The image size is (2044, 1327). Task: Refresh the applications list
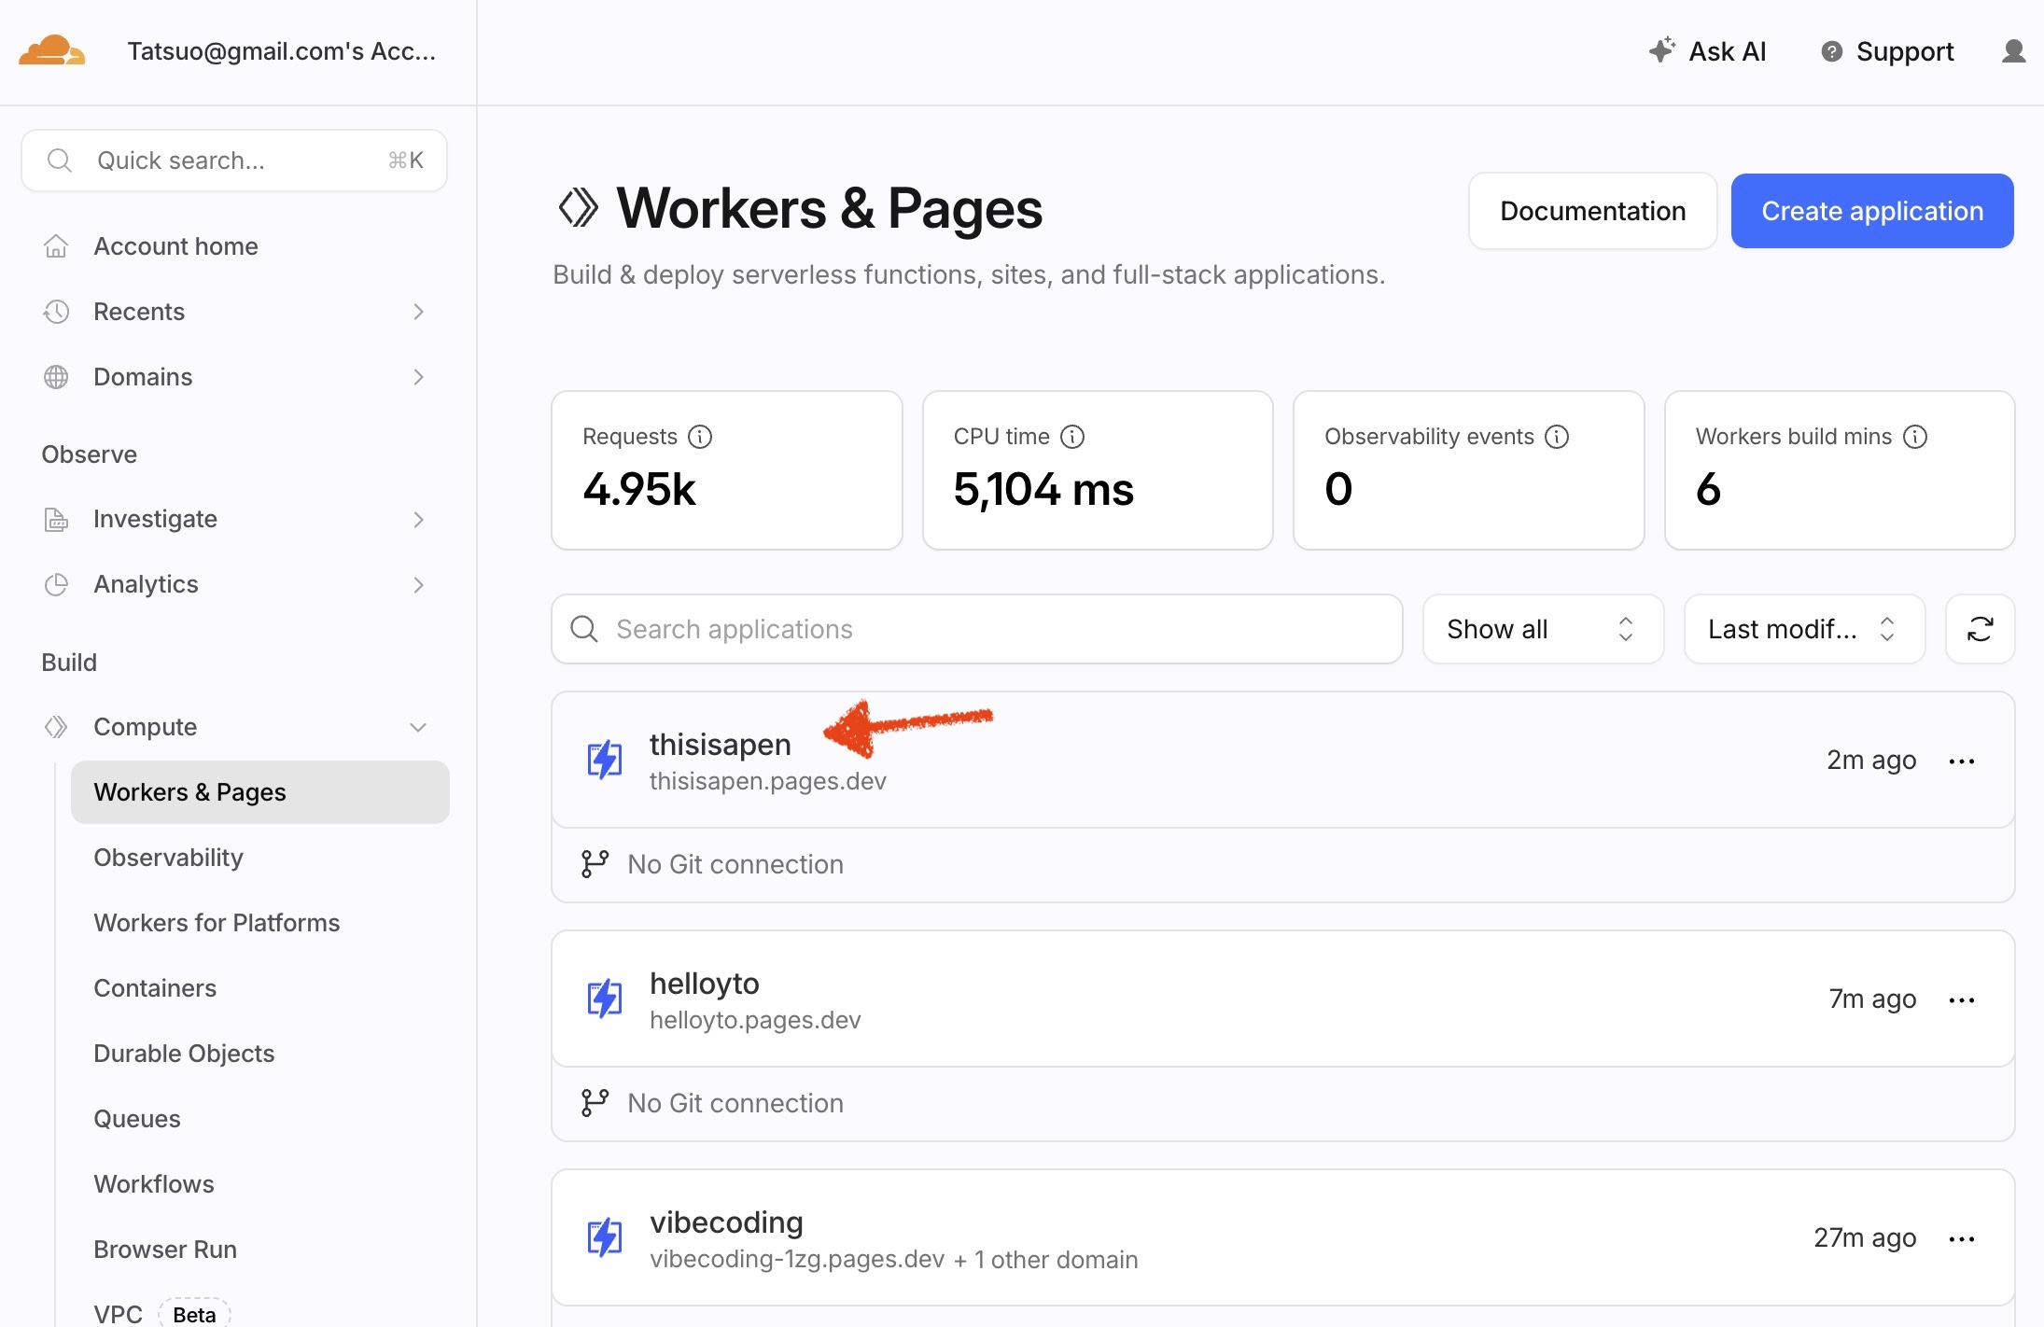(x=1980, y=629)
